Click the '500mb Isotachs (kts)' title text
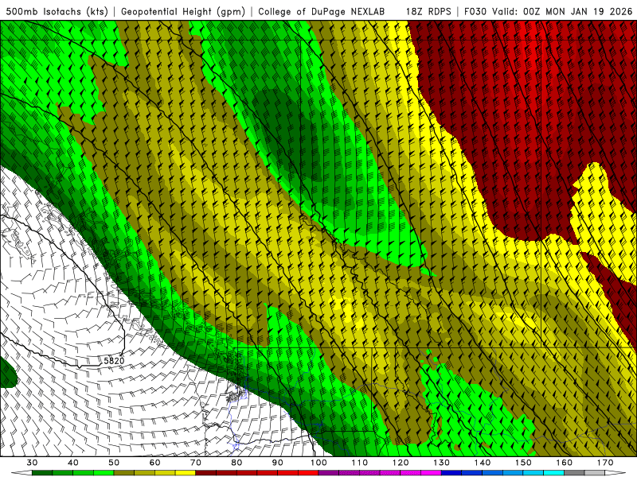Viewport: 637px width, 477px height. pyautogui.click(x=57, y=11)
